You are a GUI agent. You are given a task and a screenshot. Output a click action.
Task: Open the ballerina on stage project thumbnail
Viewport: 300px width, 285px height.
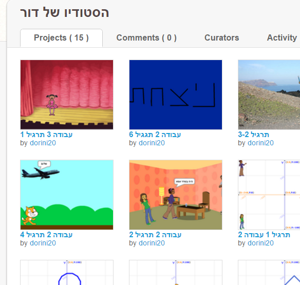pyautogui.click(x=67, y=94)
